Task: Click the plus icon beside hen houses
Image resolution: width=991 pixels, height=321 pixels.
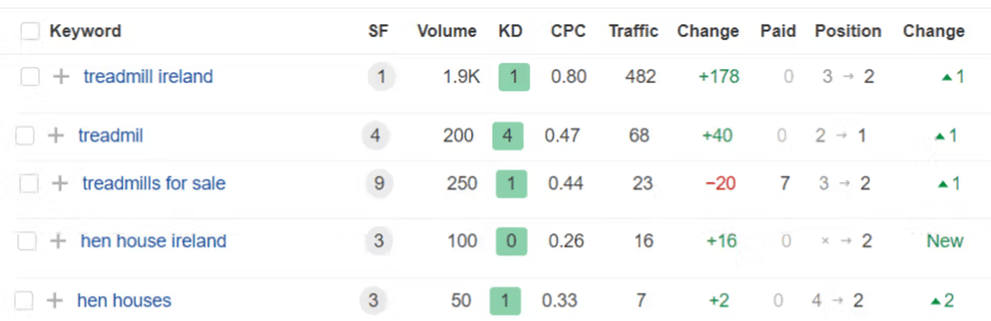Action: (55, 300)
